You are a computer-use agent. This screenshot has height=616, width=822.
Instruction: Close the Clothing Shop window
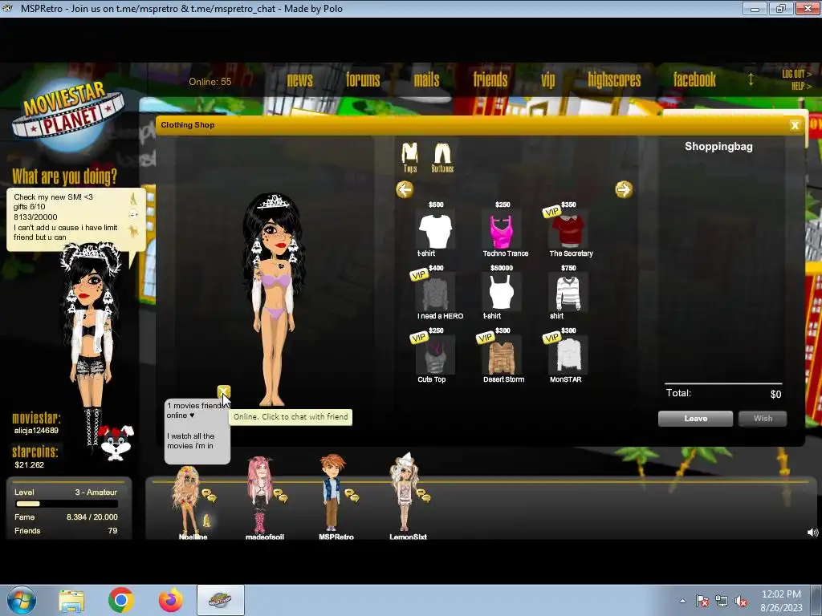point(795,125)
